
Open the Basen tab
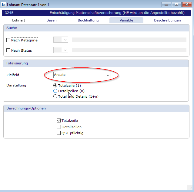52,20
